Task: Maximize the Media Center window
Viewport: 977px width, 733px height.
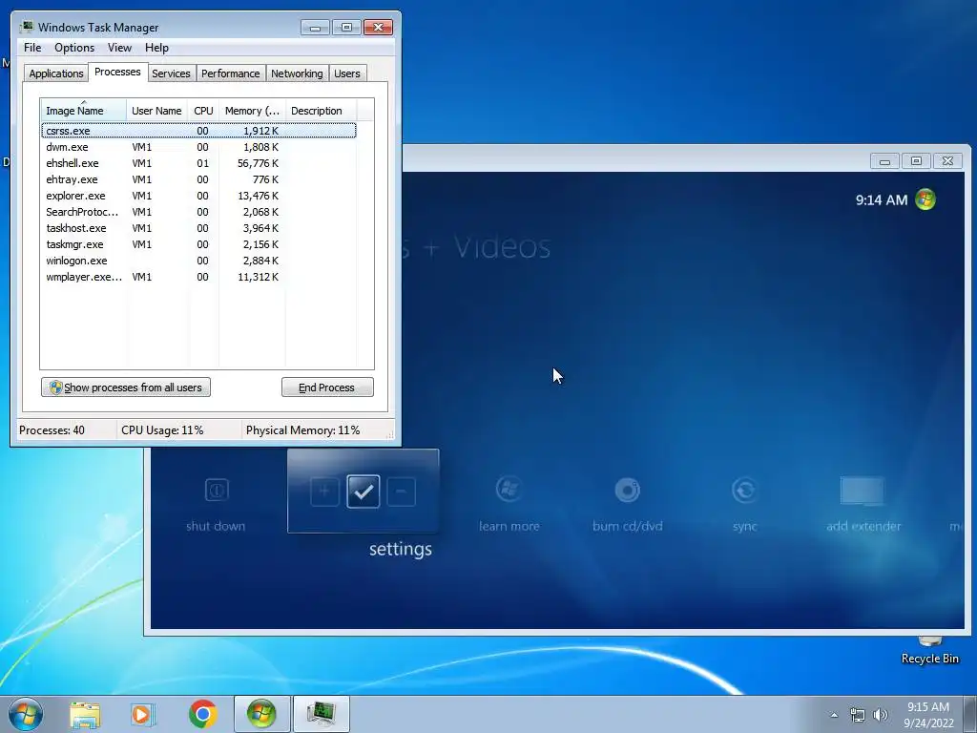Action: pos(916,161)
